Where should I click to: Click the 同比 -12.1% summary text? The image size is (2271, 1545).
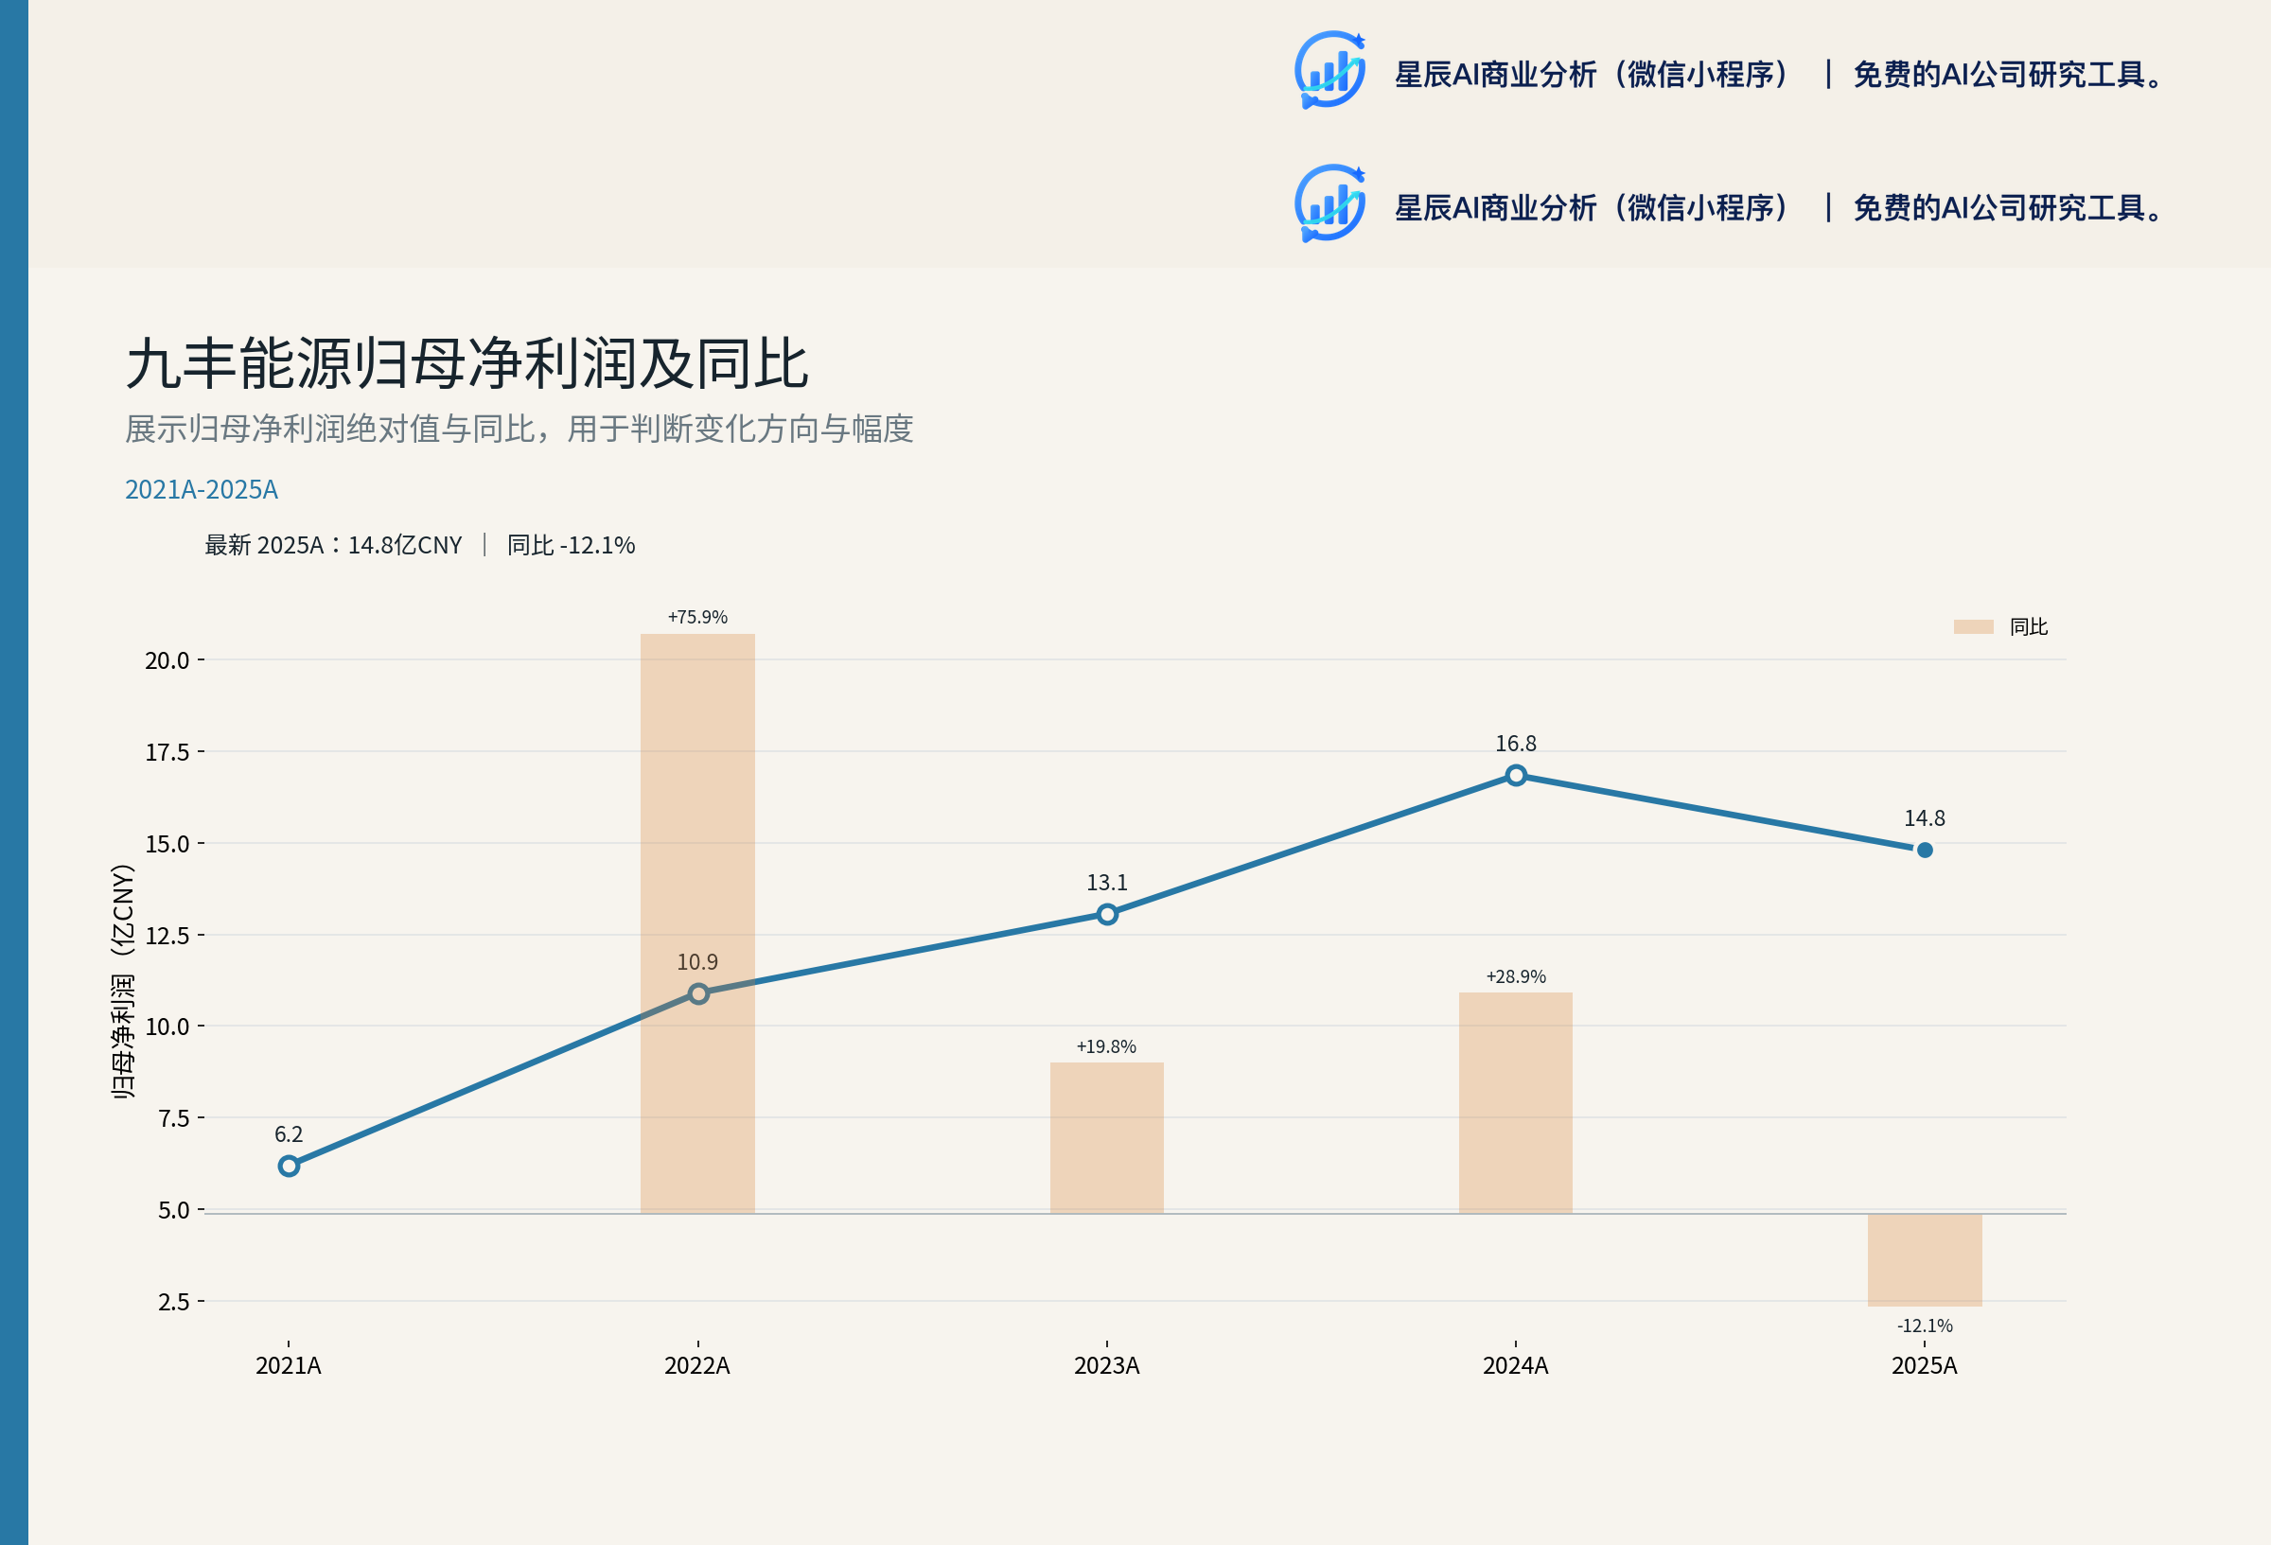pyautogui.click(x=571, y=545)
